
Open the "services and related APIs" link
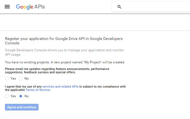[60, 86]
